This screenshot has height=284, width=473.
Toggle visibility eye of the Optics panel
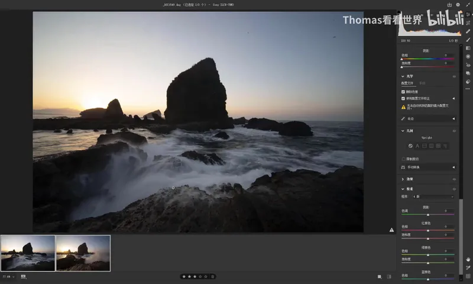click(454, 77)
